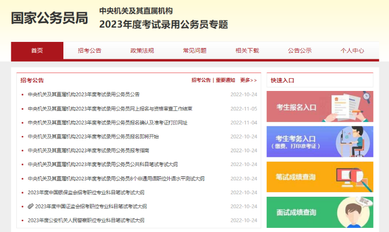This screenshot has width=389, height=232.
Task: Click the 国家公务员局 site logo
Action: pyautogui.click(x=50, y=18)
